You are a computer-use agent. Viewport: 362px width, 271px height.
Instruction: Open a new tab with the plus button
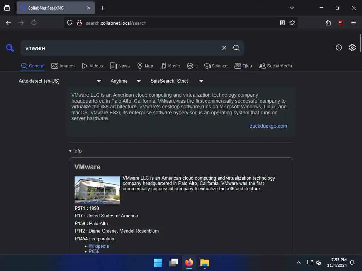point(102,8)
